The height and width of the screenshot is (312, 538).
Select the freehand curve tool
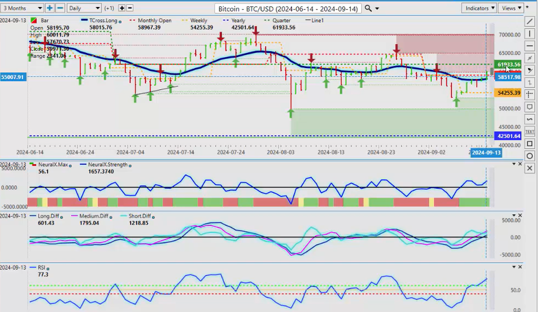pos(529,119)
